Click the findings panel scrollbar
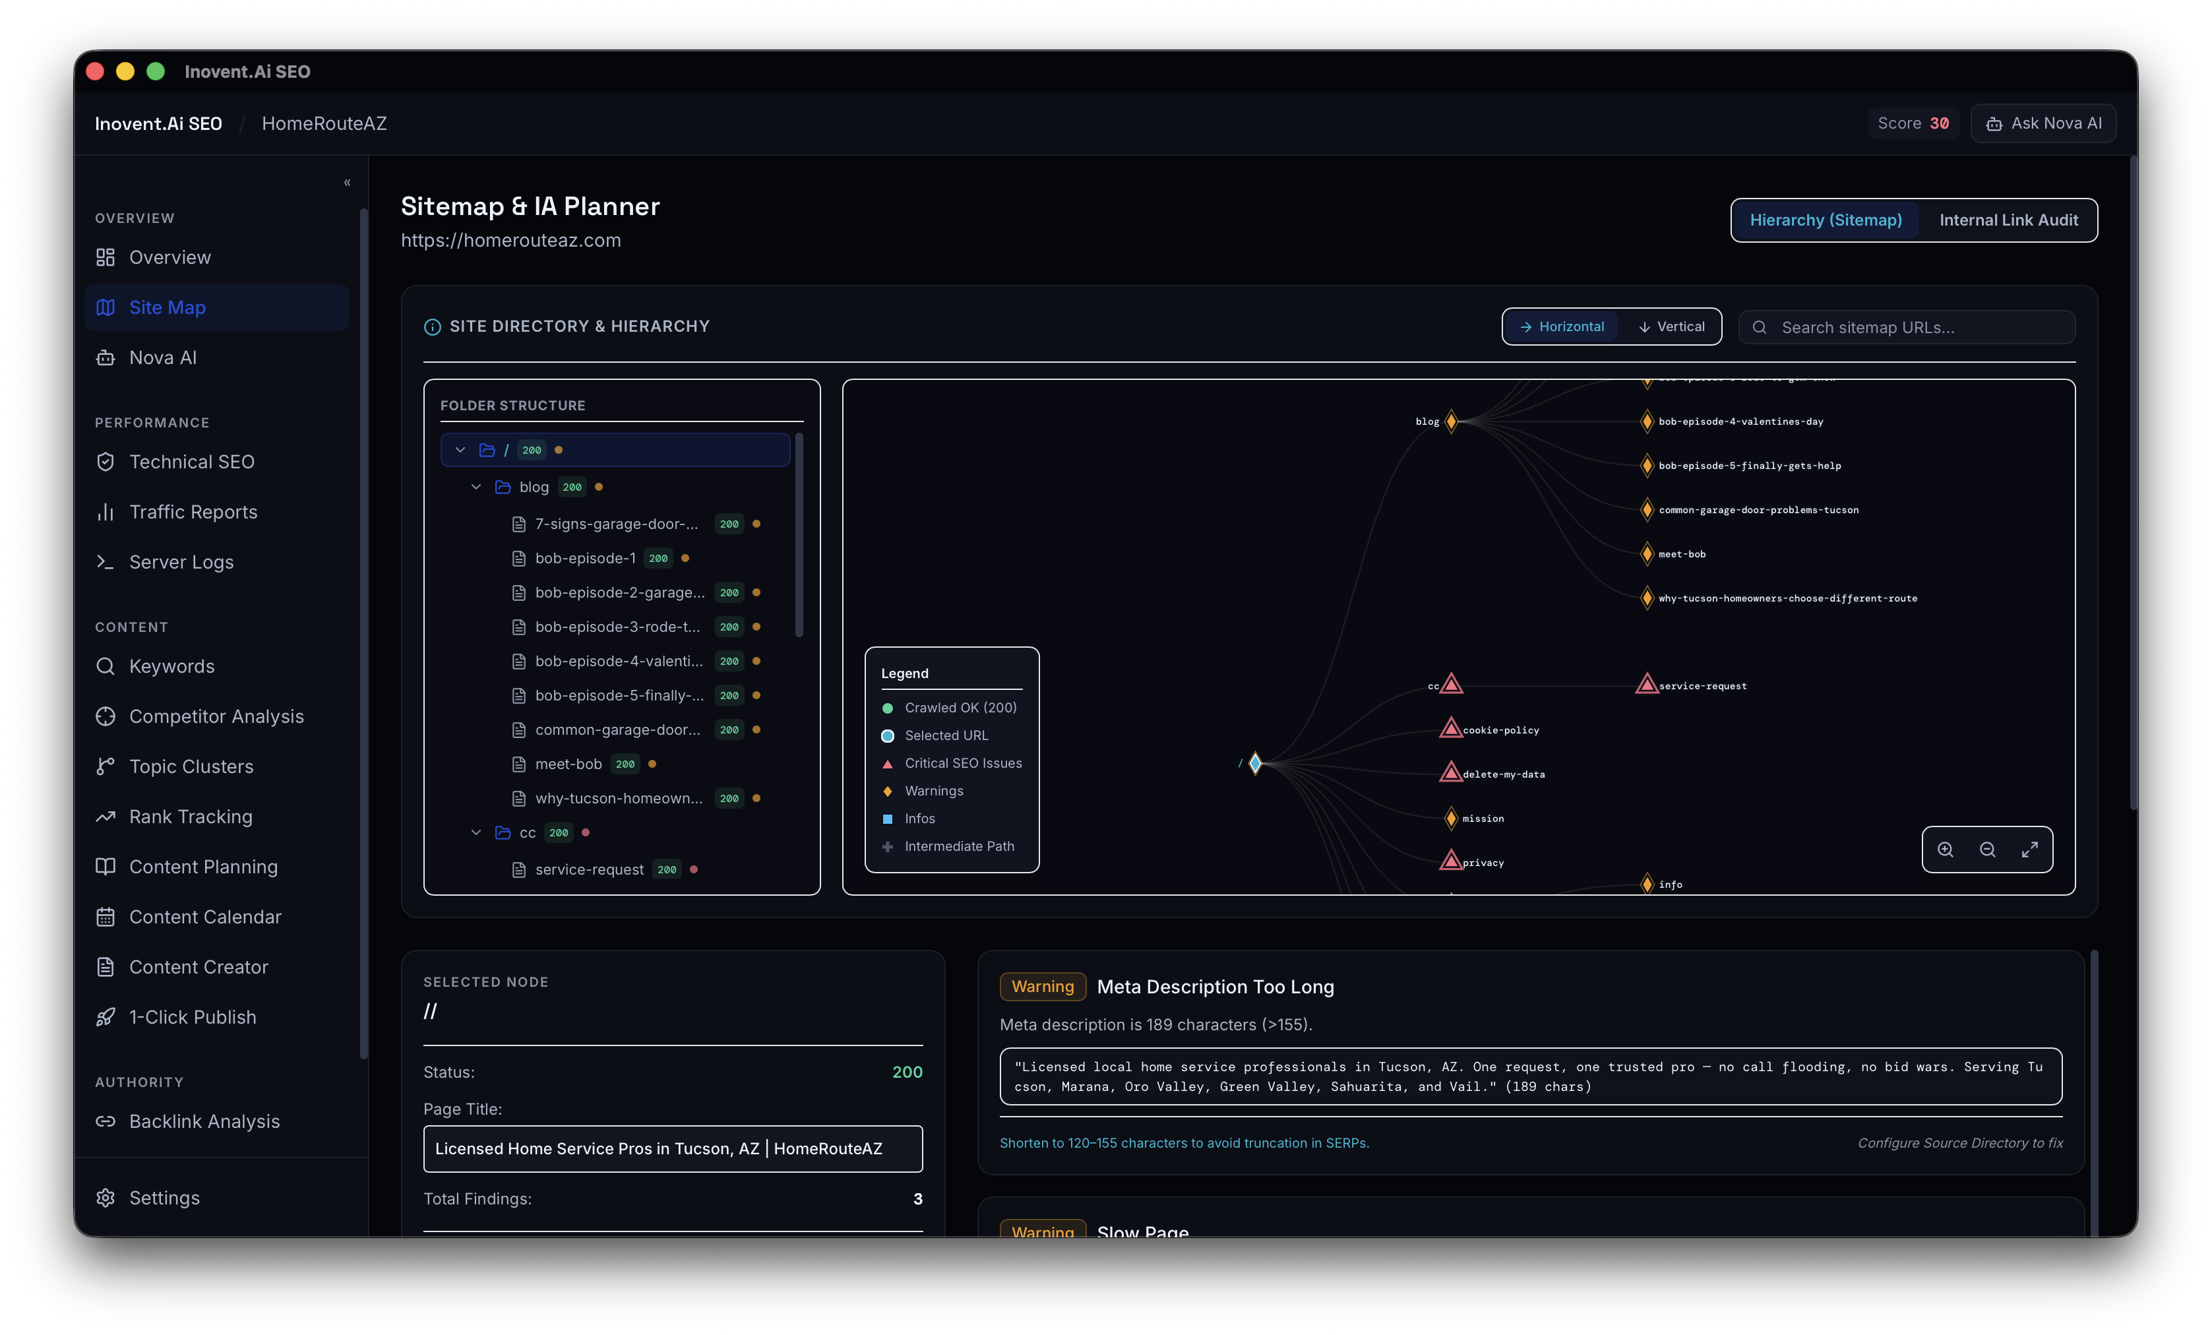The height and width of the screenshot is (1335, 2212). (x=2093, y=1094)
